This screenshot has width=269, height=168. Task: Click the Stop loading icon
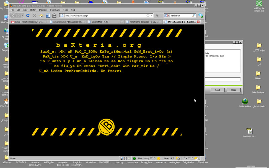[x=34, y=15]
